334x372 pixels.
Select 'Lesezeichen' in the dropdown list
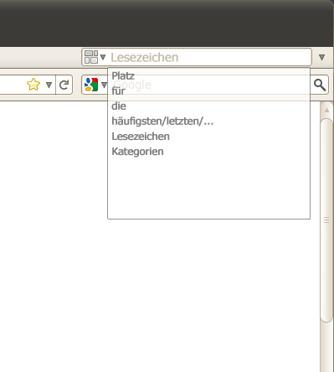(141, 137)
